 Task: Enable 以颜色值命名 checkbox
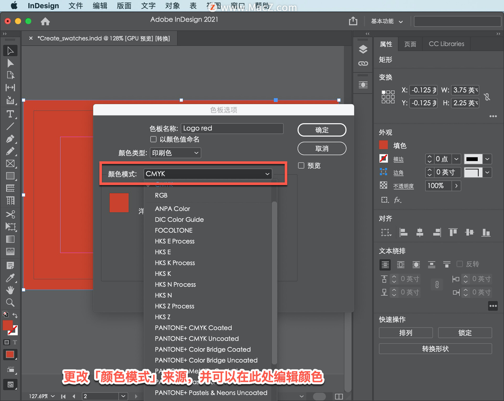click(x=153, y=139)
